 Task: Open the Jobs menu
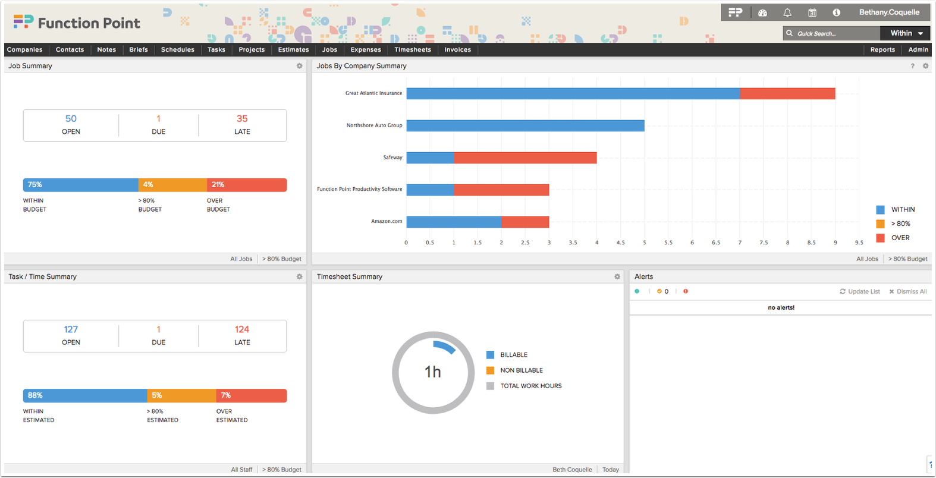tap(330, 50)
